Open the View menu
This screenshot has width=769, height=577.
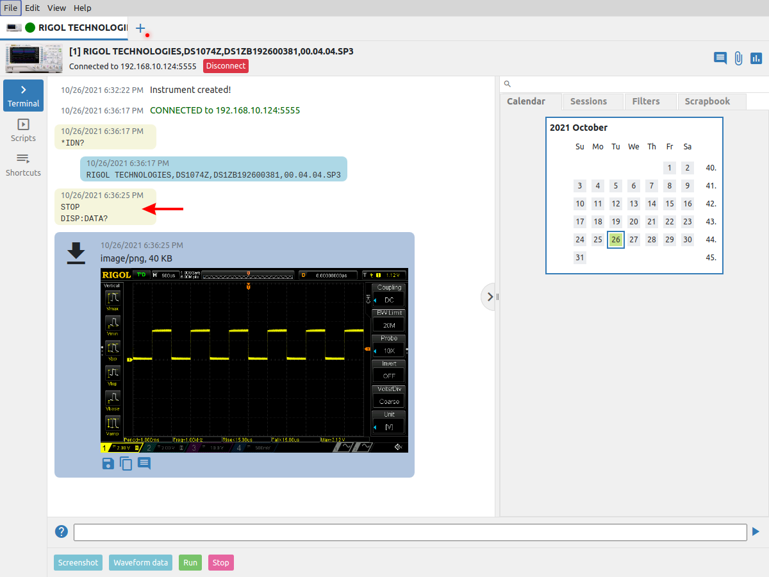coord(56,8)
